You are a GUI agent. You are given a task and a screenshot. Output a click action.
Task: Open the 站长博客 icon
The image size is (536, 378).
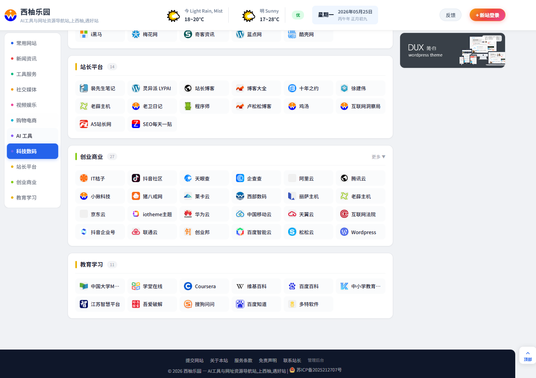tap(188, 88)
